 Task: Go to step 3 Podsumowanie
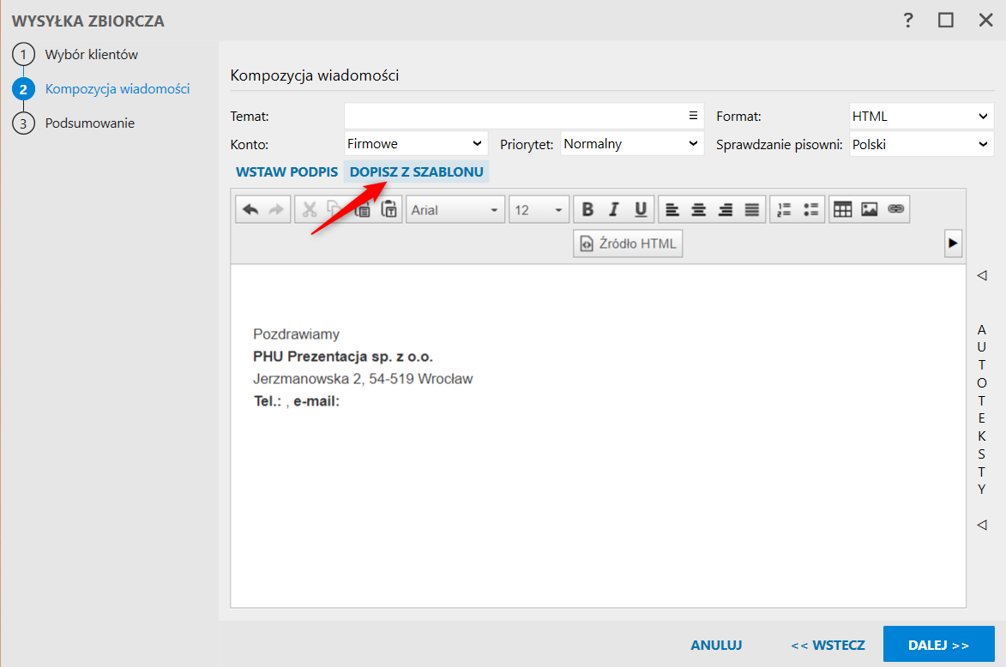74,123
